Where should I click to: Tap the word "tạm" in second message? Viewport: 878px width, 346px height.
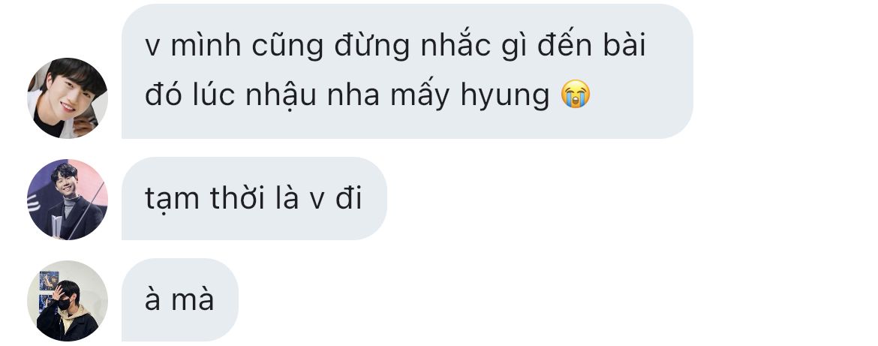[172, 200]
